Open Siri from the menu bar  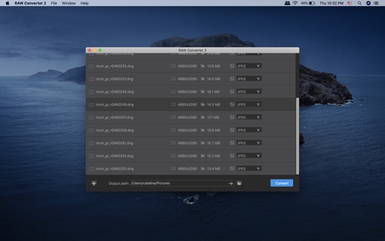(x=368, y=3)
